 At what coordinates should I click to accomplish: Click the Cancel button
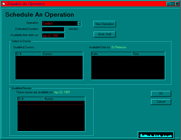(161, 102)
